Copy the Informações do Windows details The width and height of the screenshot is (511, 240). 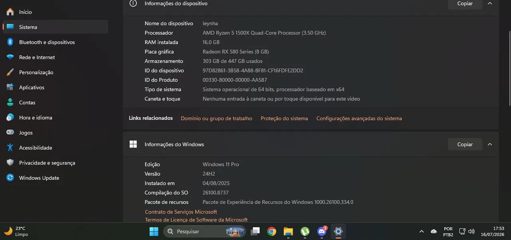(x=465, y=145)
